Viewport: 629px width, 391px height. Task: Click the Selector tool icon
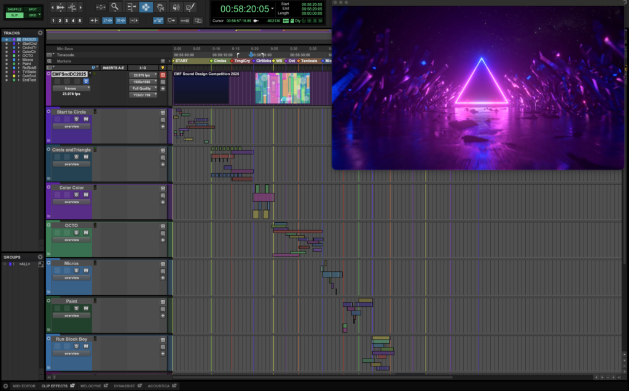click(146, 7)
